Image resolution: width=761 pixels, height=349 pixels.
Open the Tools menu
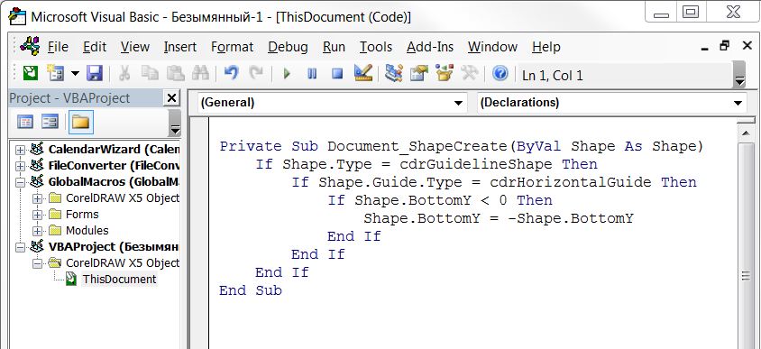(x=376, y=47)
